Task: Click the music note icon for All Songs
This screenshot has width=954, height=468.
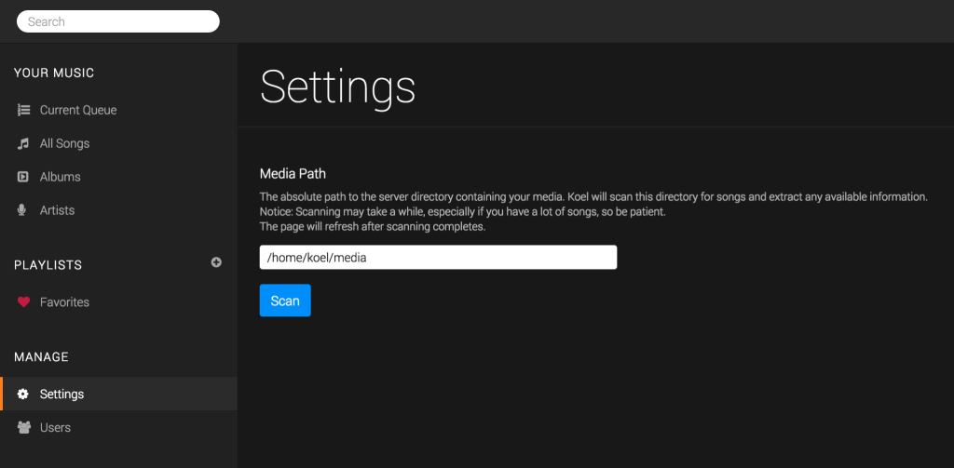Action: 23,143
